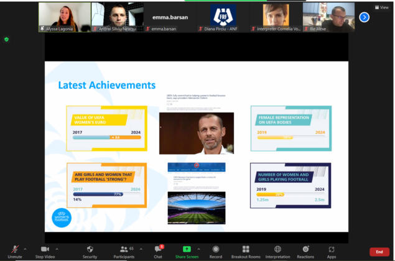Click the participants count 65
The width and height of the screenshot is (395, 261).
click(131, 249)
